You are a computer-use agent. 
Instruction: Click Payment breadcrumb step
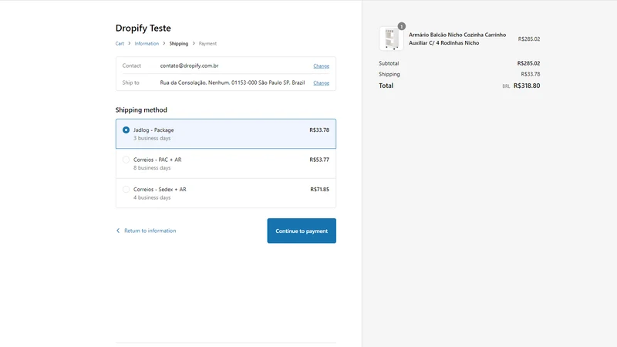coord(207,44)
